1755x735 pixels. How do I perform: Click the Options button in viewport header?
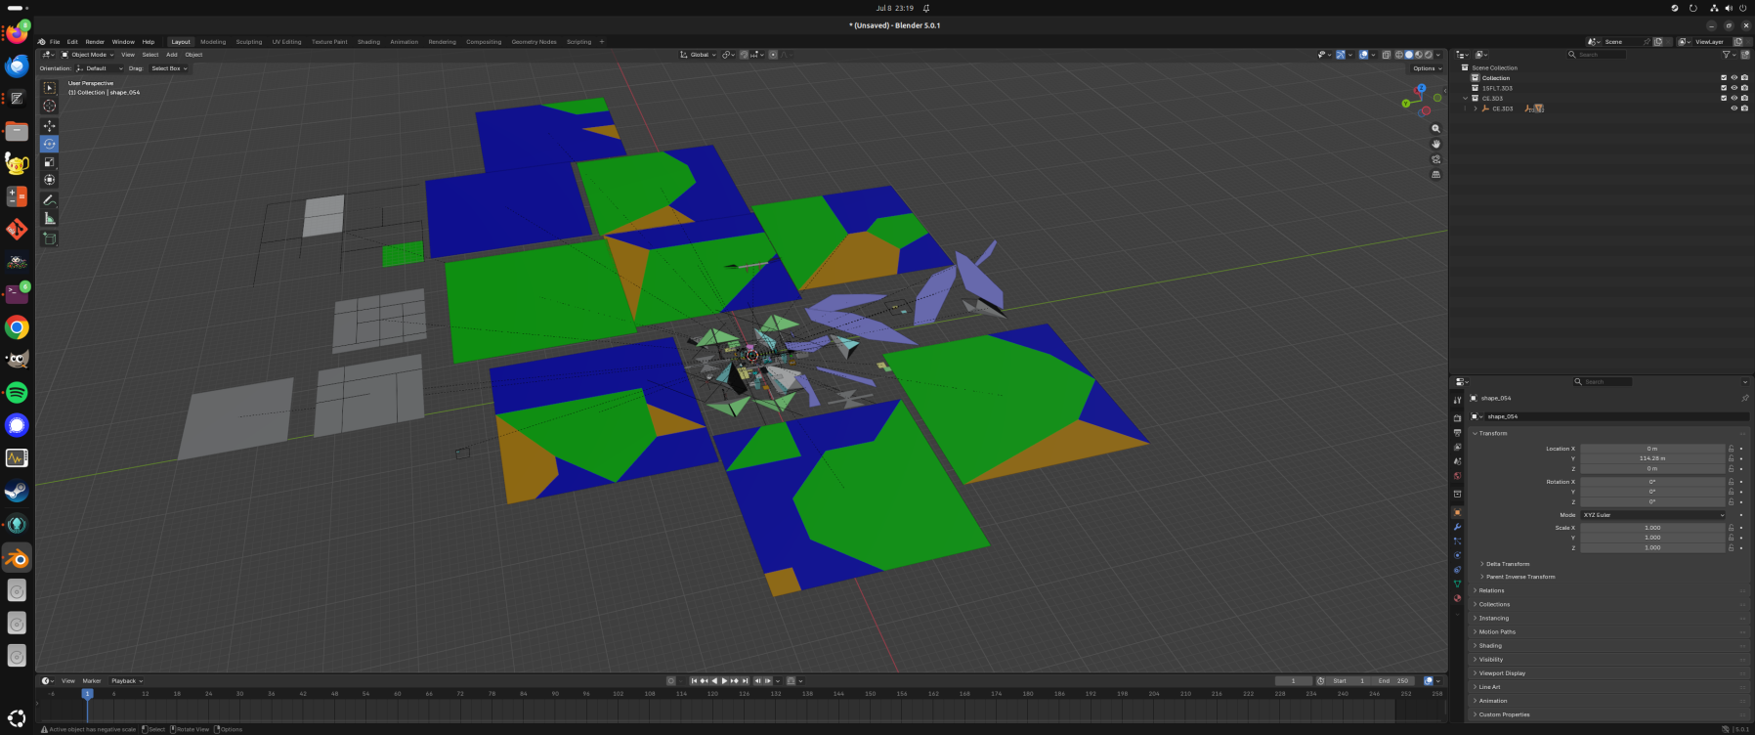click(x=1427, y=68)
